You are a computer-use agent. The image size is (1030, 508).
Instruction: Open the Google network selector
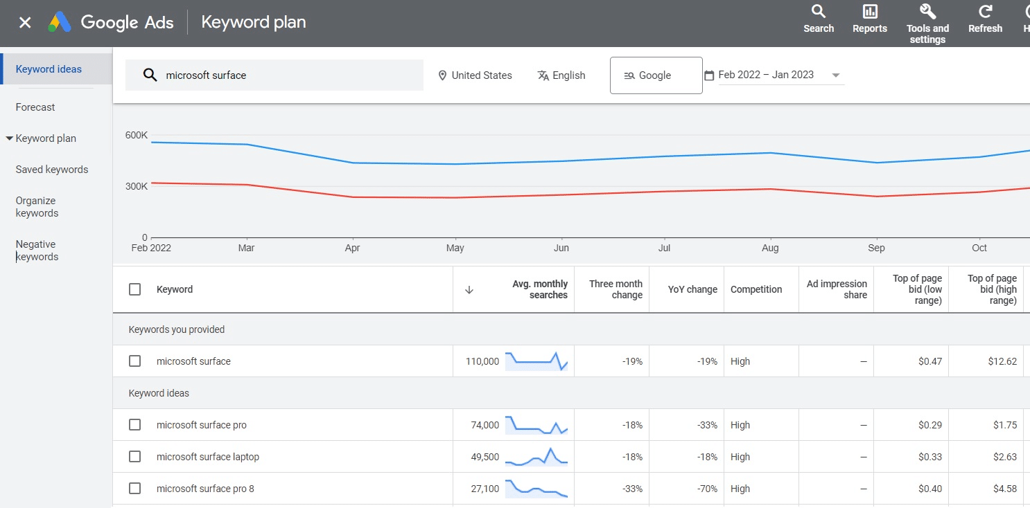pos(656,75)
